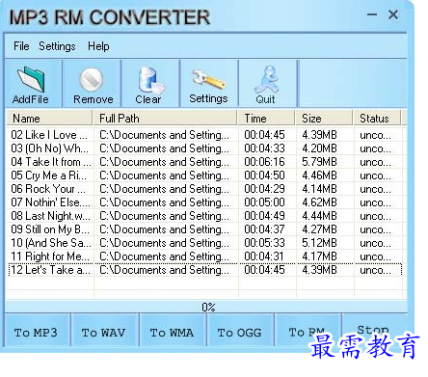Click time value 00:04:29
Image resolution: width=428 pixels, height=377 pixels.
pyautogui.click(x=264, y=189)
